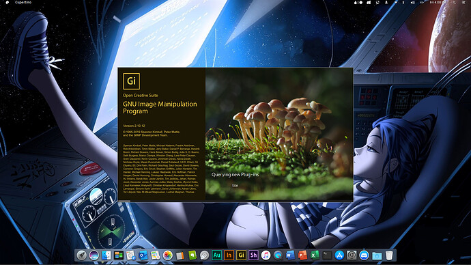
Task: Open Launchpad from the dock
Action: pyautogui.click(x=81, y=255)
